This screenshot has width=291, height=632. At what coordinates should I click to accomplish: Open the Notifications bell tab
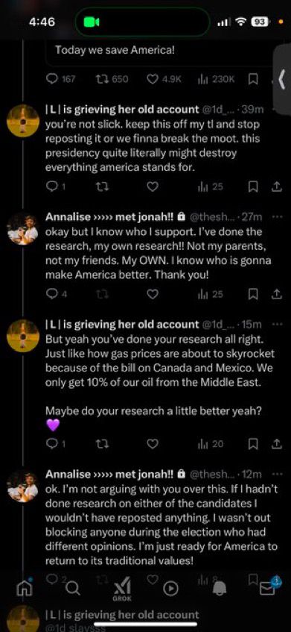point(220,589)
